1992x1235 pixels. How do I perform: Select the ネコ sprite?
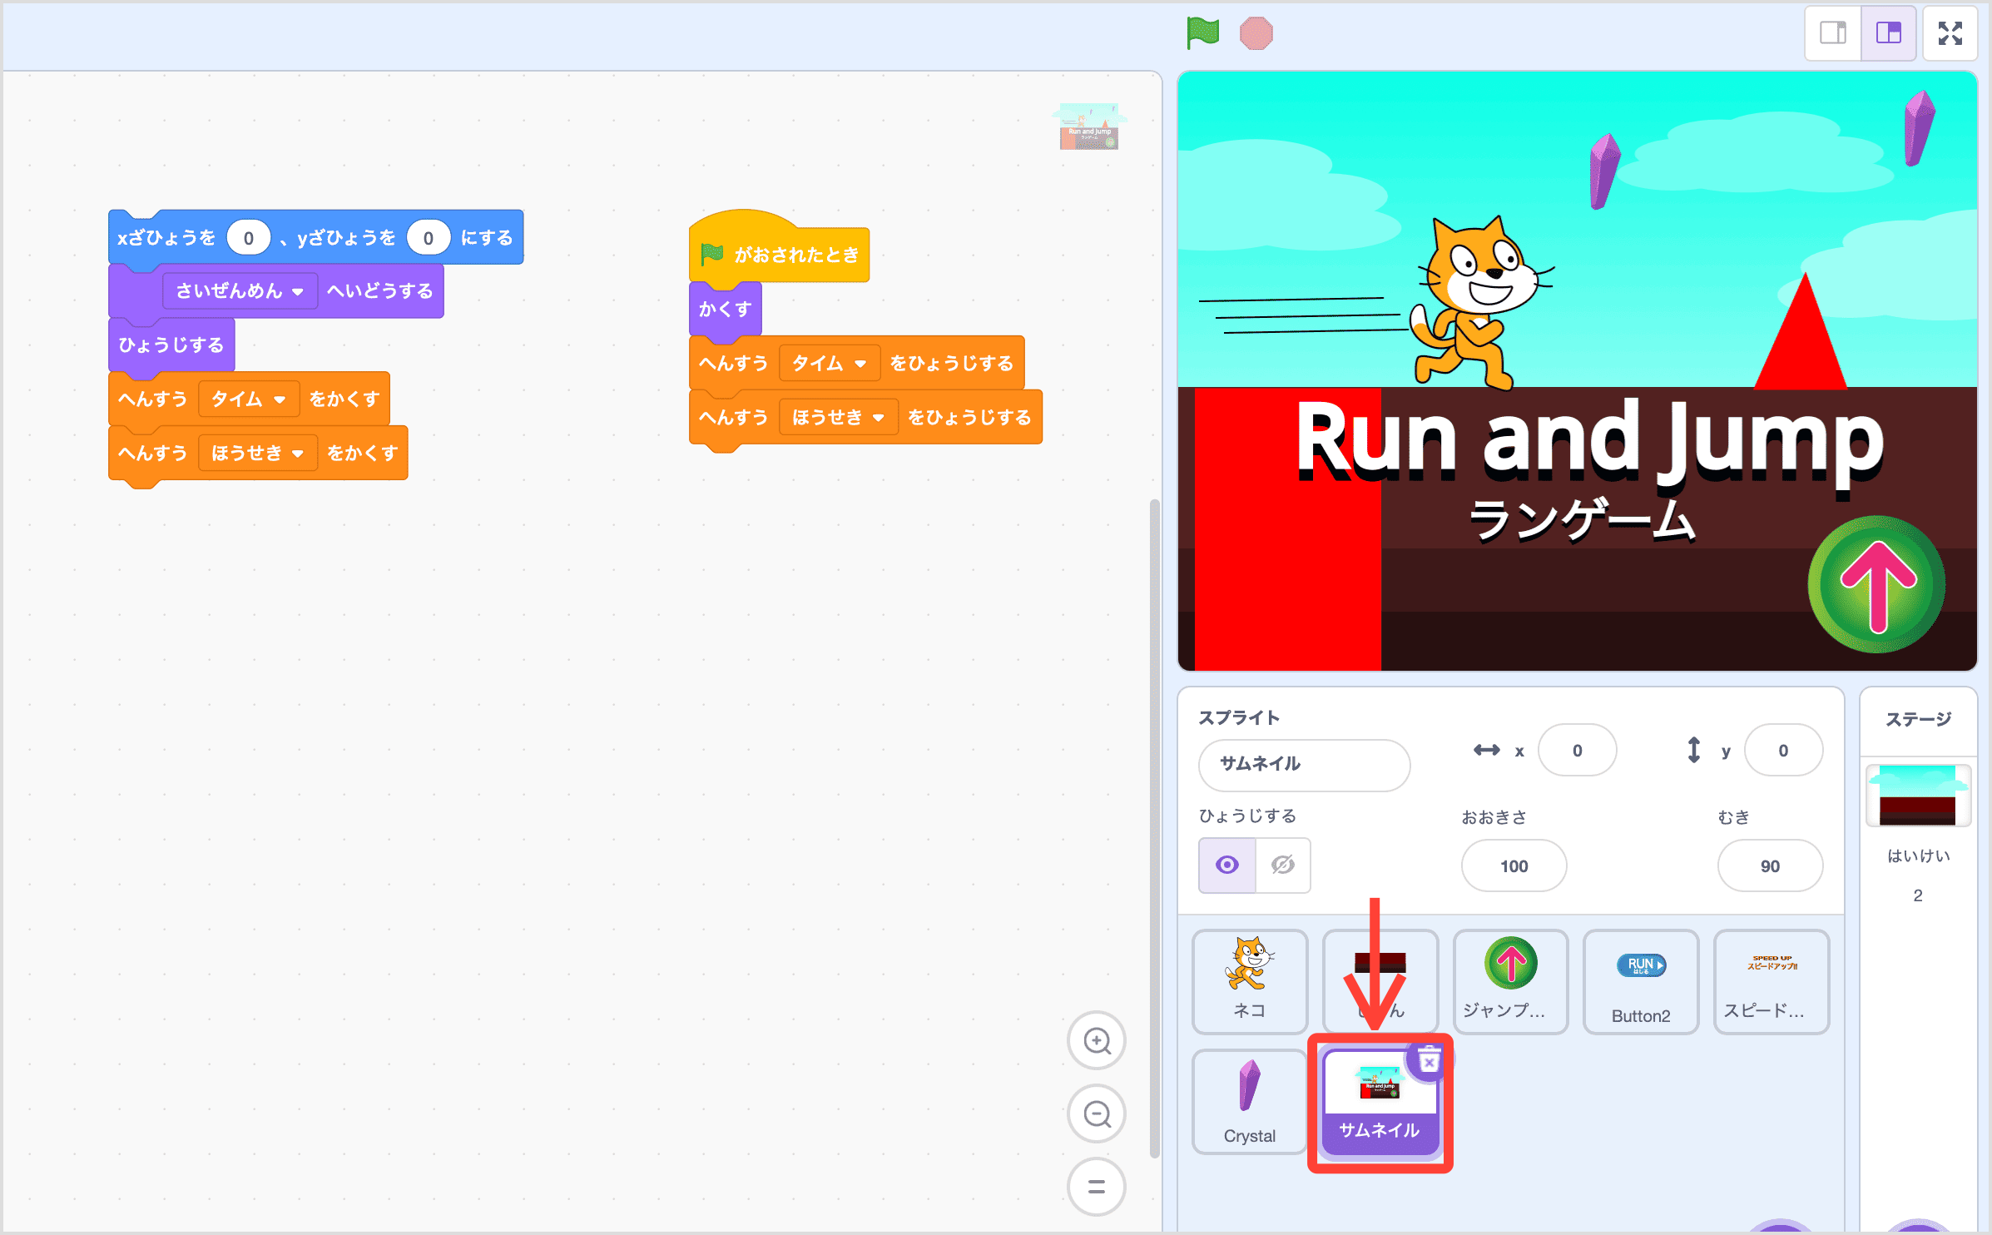point(1249,981)
